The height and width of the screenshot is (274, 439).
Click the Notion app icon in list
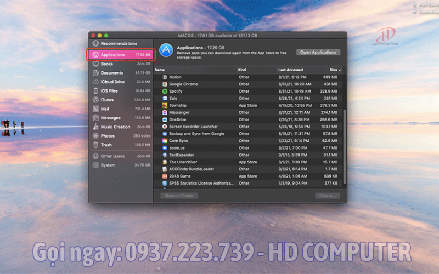[165, 77]
